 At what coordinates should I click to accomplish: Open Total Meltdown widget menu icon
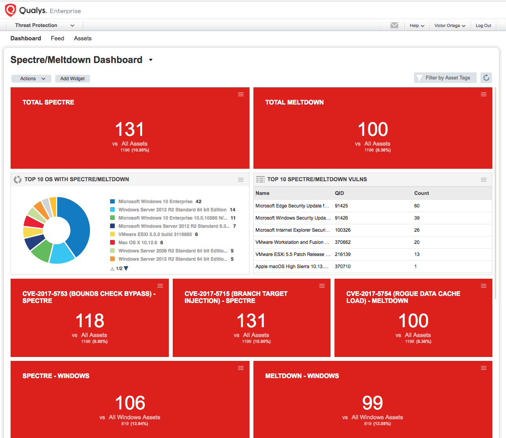tap(484, 94)
